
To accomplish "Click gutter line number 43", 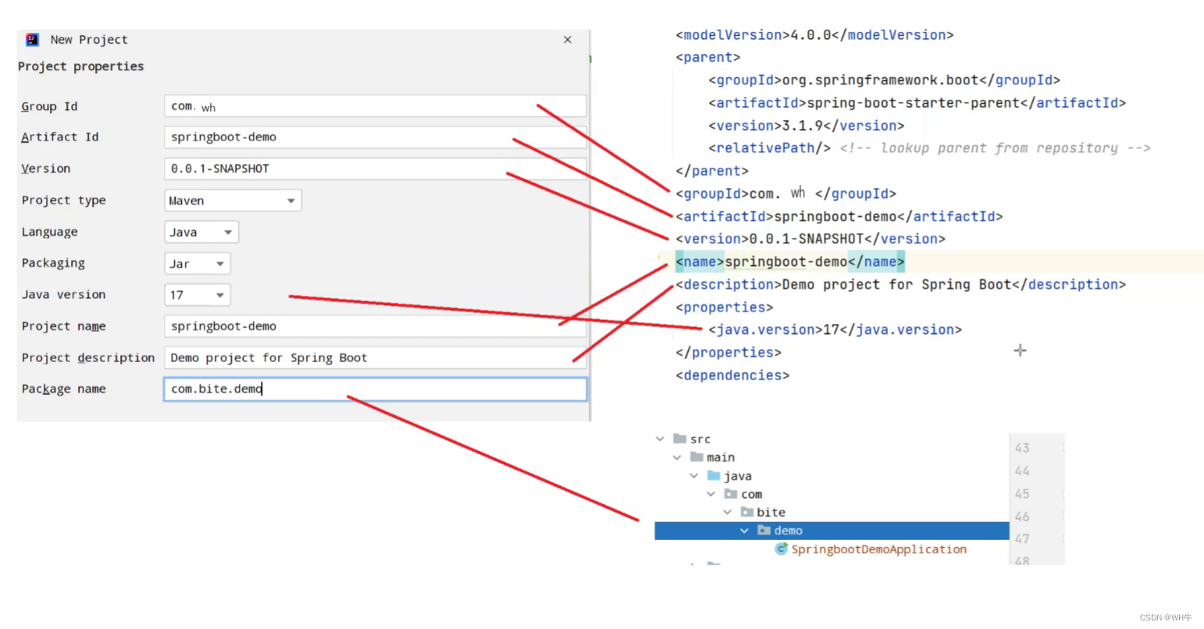I will (x=1022, y=448).
